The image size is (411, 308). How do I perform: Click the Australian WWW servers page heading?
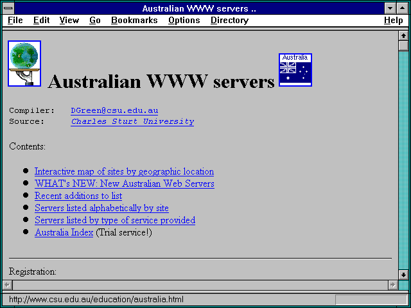[x=161, y=81]
